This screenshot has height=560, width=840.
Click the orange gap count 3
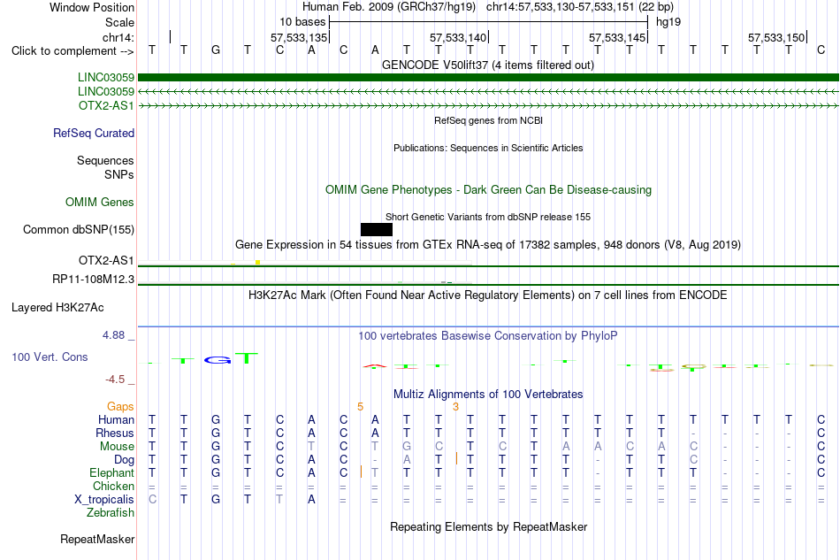pyautogui.click(x=456, y=407)
